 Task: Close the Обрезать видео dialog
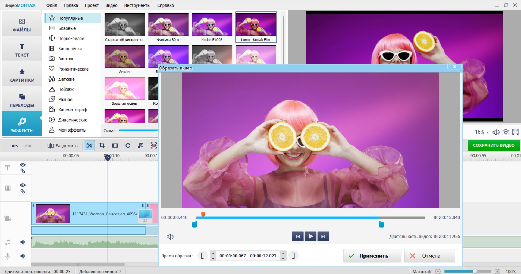454,67
